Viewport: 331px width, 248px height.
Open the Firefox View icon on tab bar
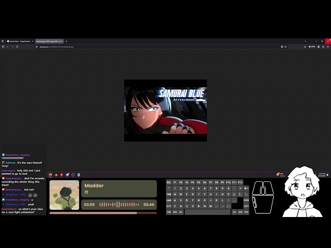(3, 41)
